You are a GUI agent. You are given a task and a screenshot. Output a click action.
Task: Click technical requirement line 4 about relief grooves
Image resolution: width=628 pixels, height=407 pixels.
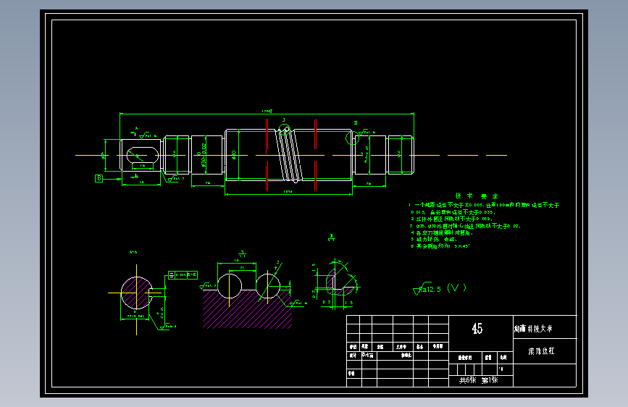pos(442,232)
